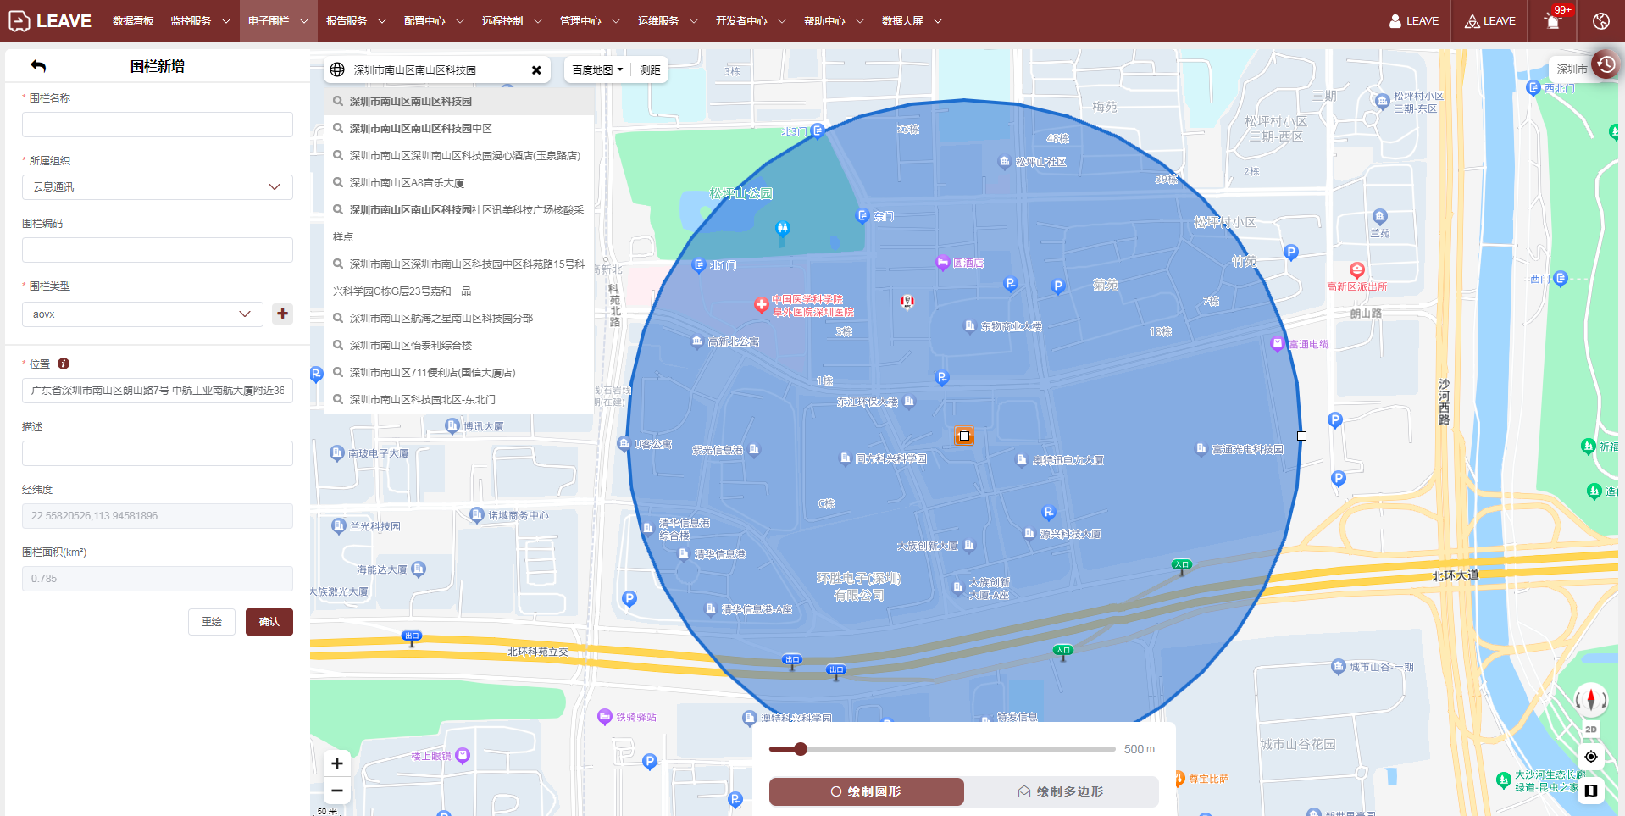Click the confirm button
The height and width of the screenshot is (816, 1625).
click(269, 622)
